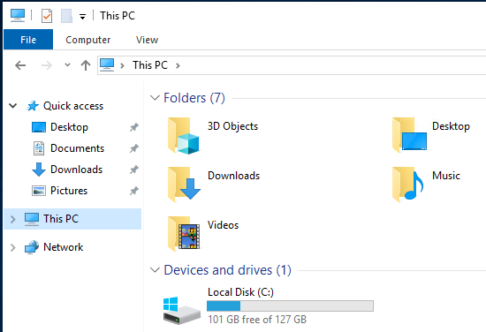Click the Videos folder label
The width and height of the screenshot is (486, 332).
(224, 225)
